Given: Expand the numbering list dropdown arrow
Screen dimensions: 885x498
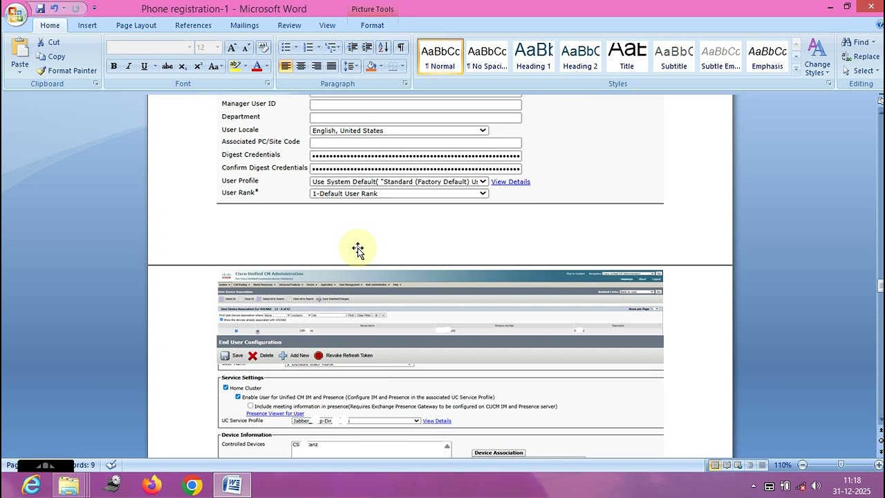Looking at the screenshot, I should [x=319, y=48].
